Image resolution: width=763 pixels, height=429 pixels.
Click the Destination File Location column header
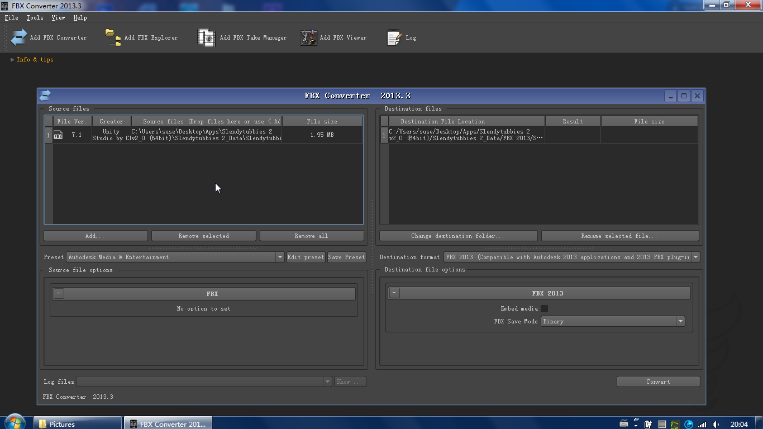point(467,121)
